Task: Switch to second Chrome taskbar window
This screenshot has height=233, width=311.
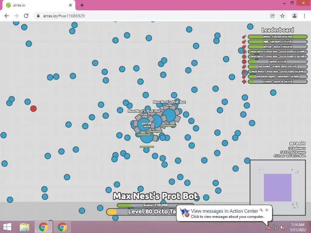Action: tap(62, 227)
